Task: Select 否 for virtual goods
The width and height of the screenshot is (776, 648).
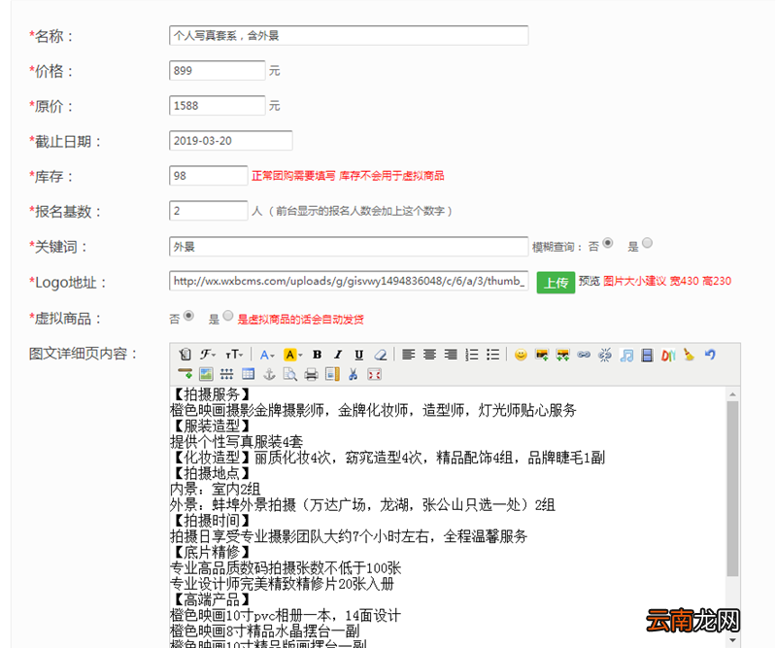Action: pos(188,316)
